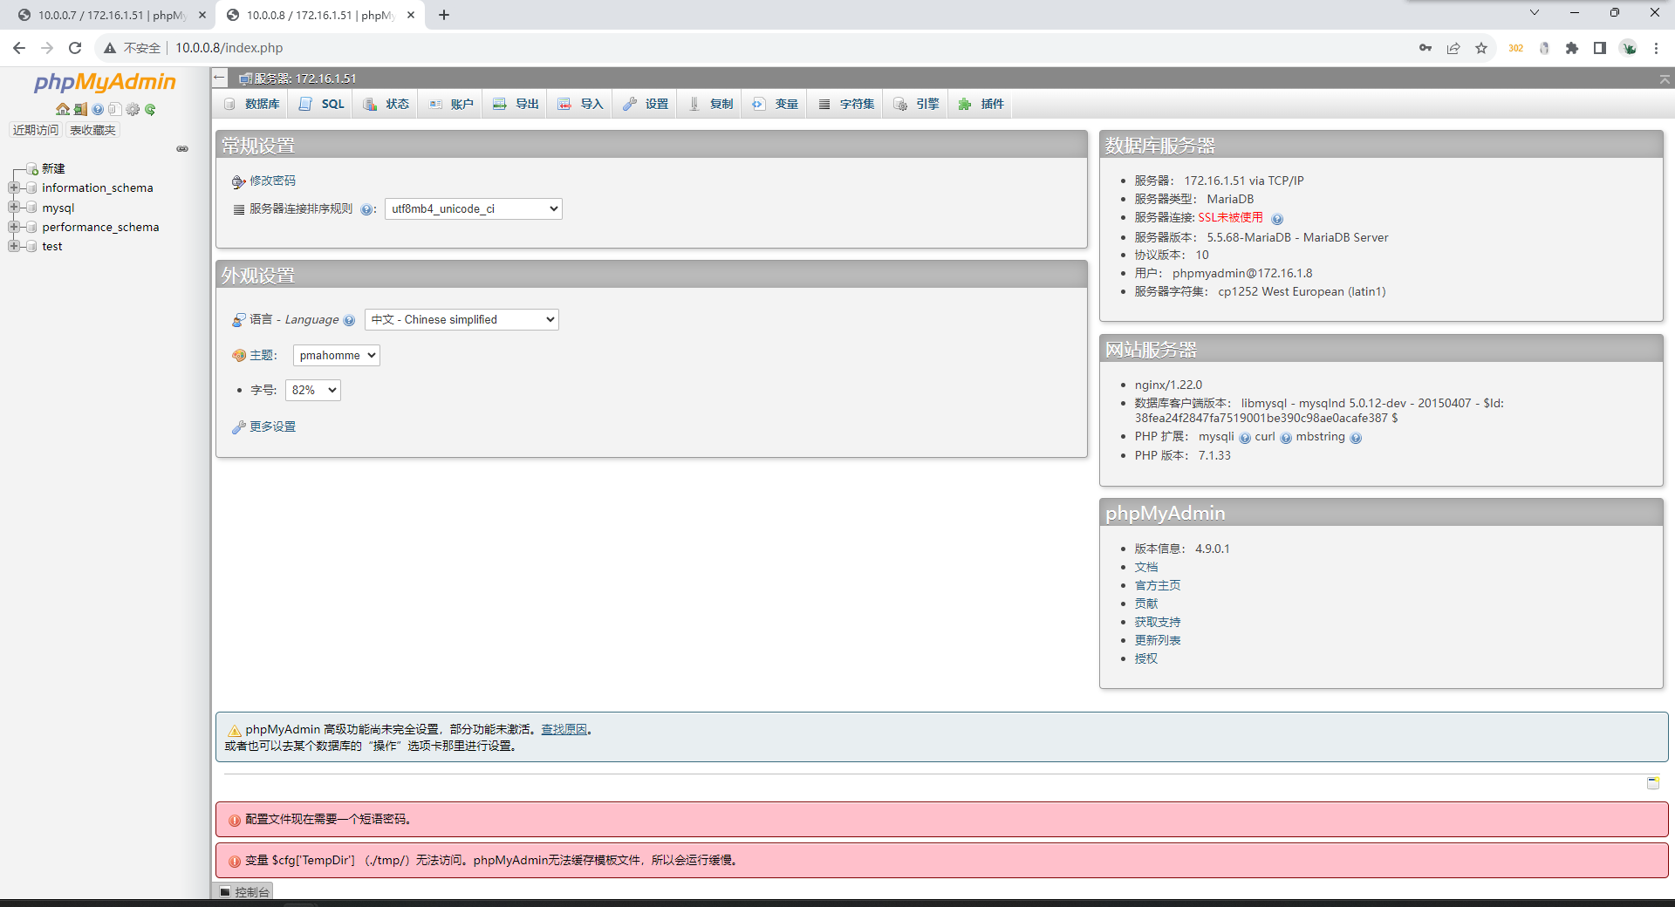Screen dimensions: 1675x907
Task: Click the help icon next to mysqli
Action: pos(1245,438)
